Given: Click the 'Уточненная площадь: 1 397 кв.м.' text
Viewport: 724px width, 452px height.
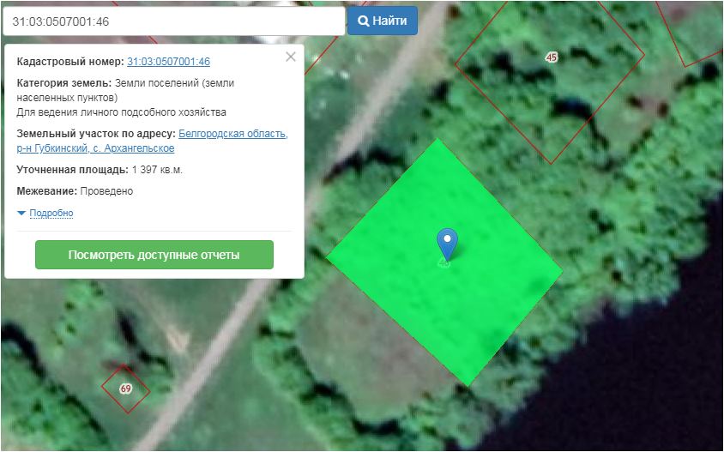Looking at the screenshot, I should coord(100,170).
